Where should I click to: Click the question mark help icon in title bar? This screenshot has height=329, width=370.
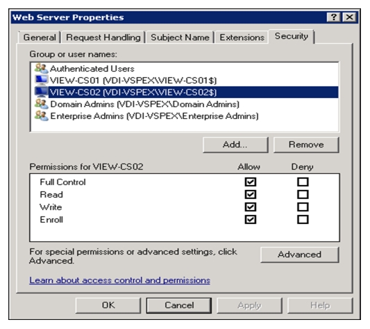point(333,17)
